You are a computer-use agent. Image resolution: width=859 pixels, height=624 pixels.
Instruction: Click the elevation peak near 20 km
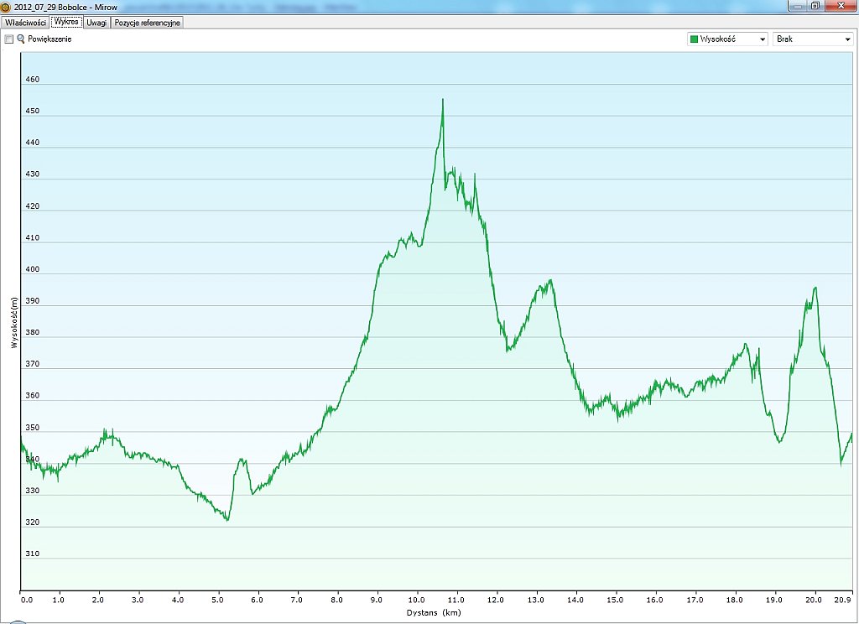[815, 289]
